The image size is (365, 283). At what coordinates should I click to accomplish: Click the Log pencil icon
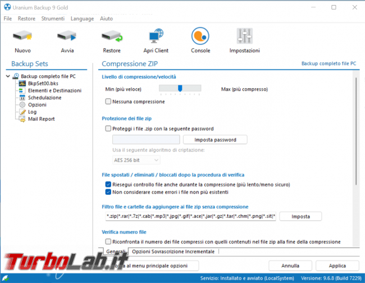(x=22, y=112)
